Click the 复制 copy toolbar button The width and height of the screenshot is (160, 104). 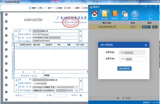pyautogui.click(x=59, y=8)
